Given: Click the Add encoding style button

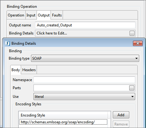Looking at the screenshot, I should (x=121, y=115).
